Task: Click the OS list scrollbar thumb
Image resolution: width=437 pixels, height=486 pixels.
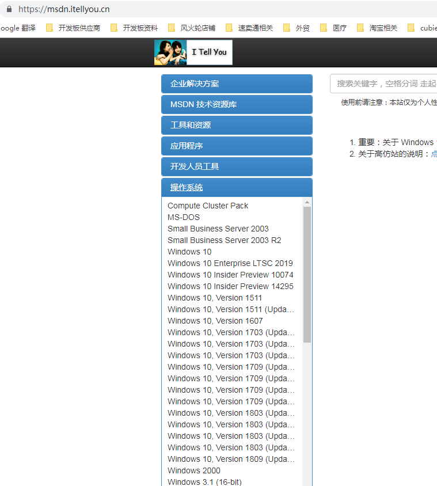Action: coord(307,275)
